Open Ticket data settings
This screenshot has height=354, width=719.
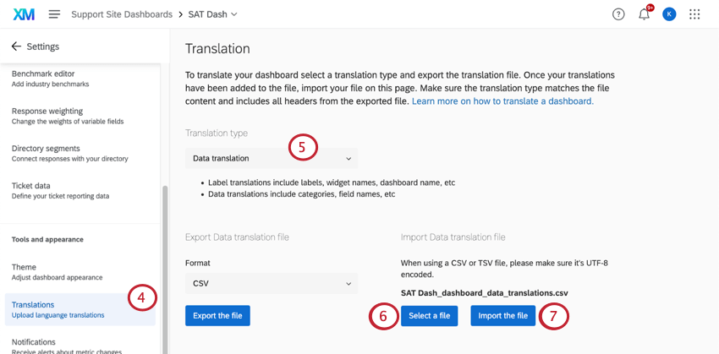pyautogui.click(x=31, y=190)
